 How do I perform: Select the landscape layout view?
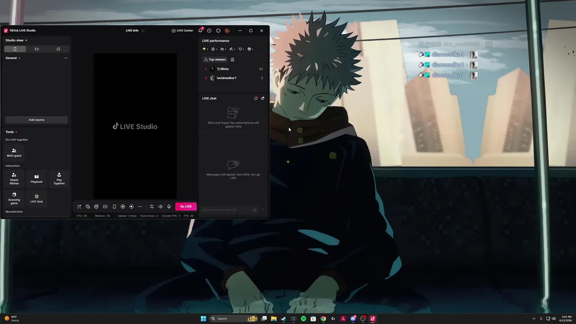[x=36, y=49]
